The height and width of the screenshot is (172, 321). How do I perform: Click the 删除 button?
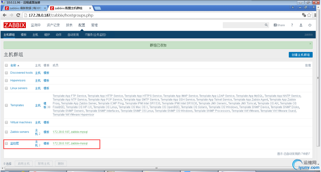(x=61, y=164)
